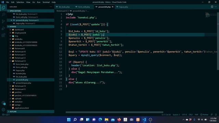Open the Explorer view in activity bar
219x123 pixels.
tap(3, 8)
